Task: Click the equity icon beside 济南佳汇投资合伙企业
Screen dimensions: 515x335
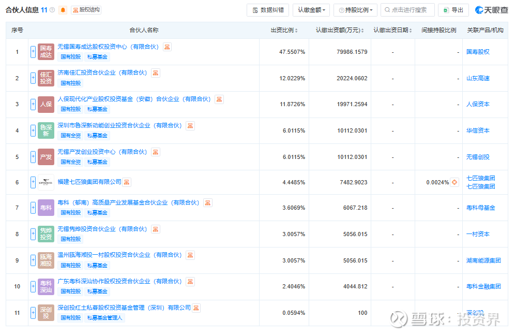Action: pos(156,73)
